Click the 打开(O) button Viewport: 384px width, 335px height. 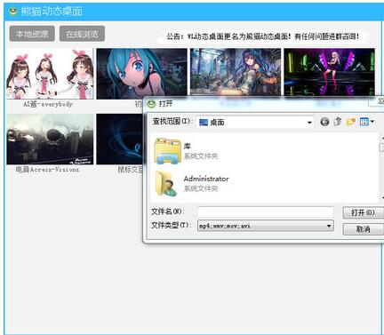[x=364, y=212]
